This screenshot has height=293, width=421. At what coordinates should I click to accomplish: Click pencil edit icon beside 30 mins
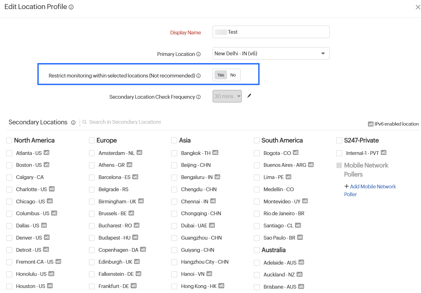pyautogui.click(x=249, y=96)
